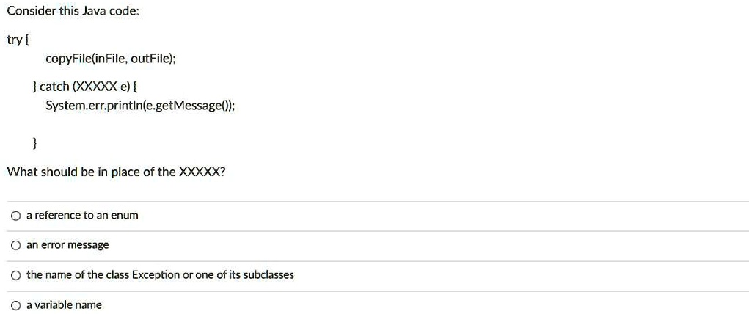Screen dimensions: 749x314
Task: Click the "What should be in place" question text
Action: 116,172
